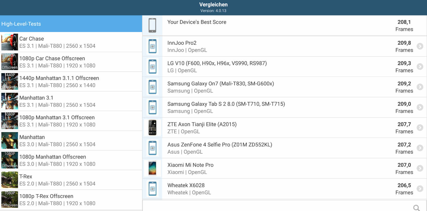Viewport: 427px width, 211px height.
Task: Select 1440p Manhattan 3.1.1 Offscreen test name
Action: click(x=59, y=78)
